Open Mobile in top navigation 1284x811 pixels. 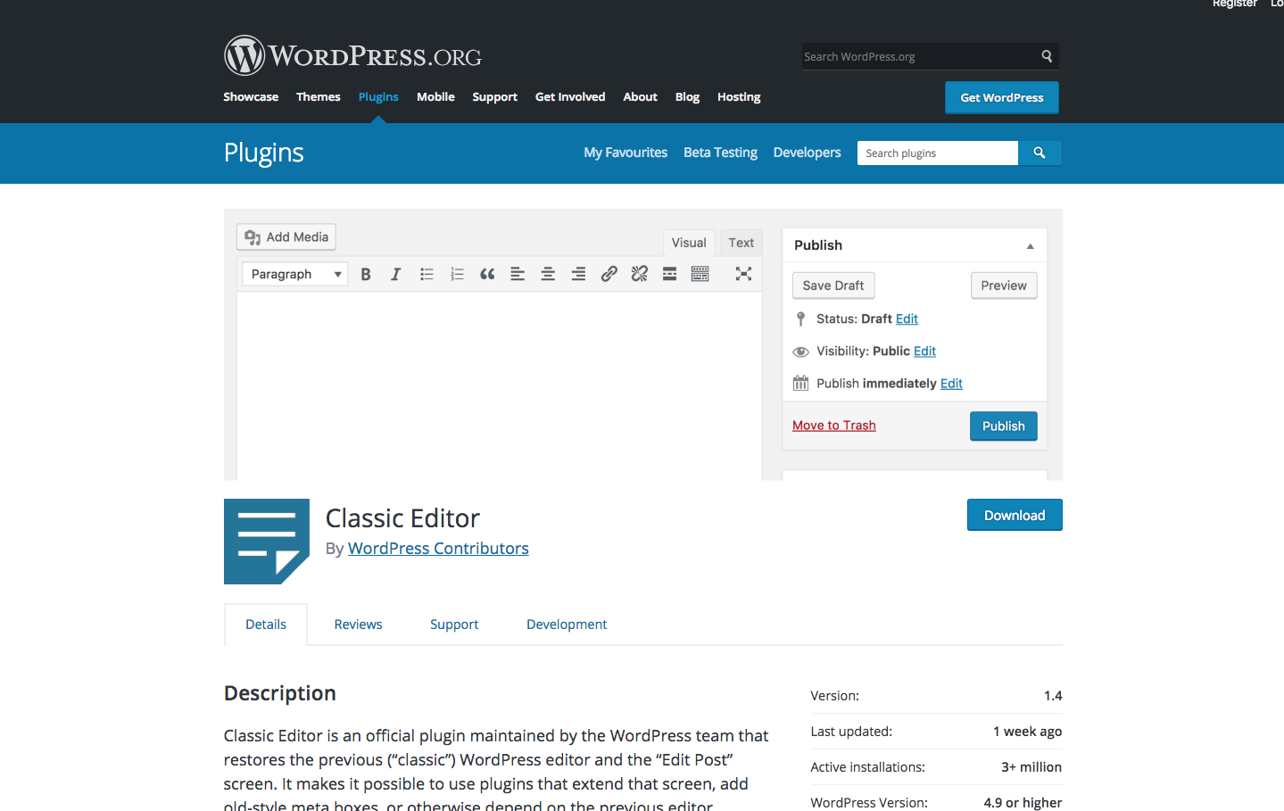(435, 96)
